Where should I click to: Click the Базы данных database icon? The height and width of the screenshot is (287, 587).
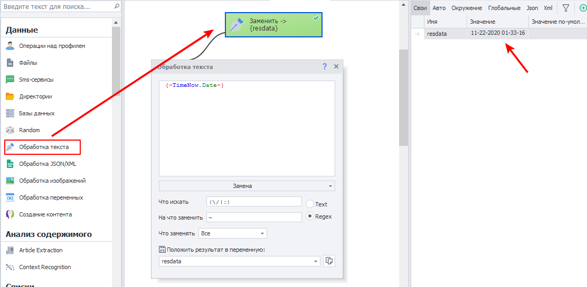(10, 113)
